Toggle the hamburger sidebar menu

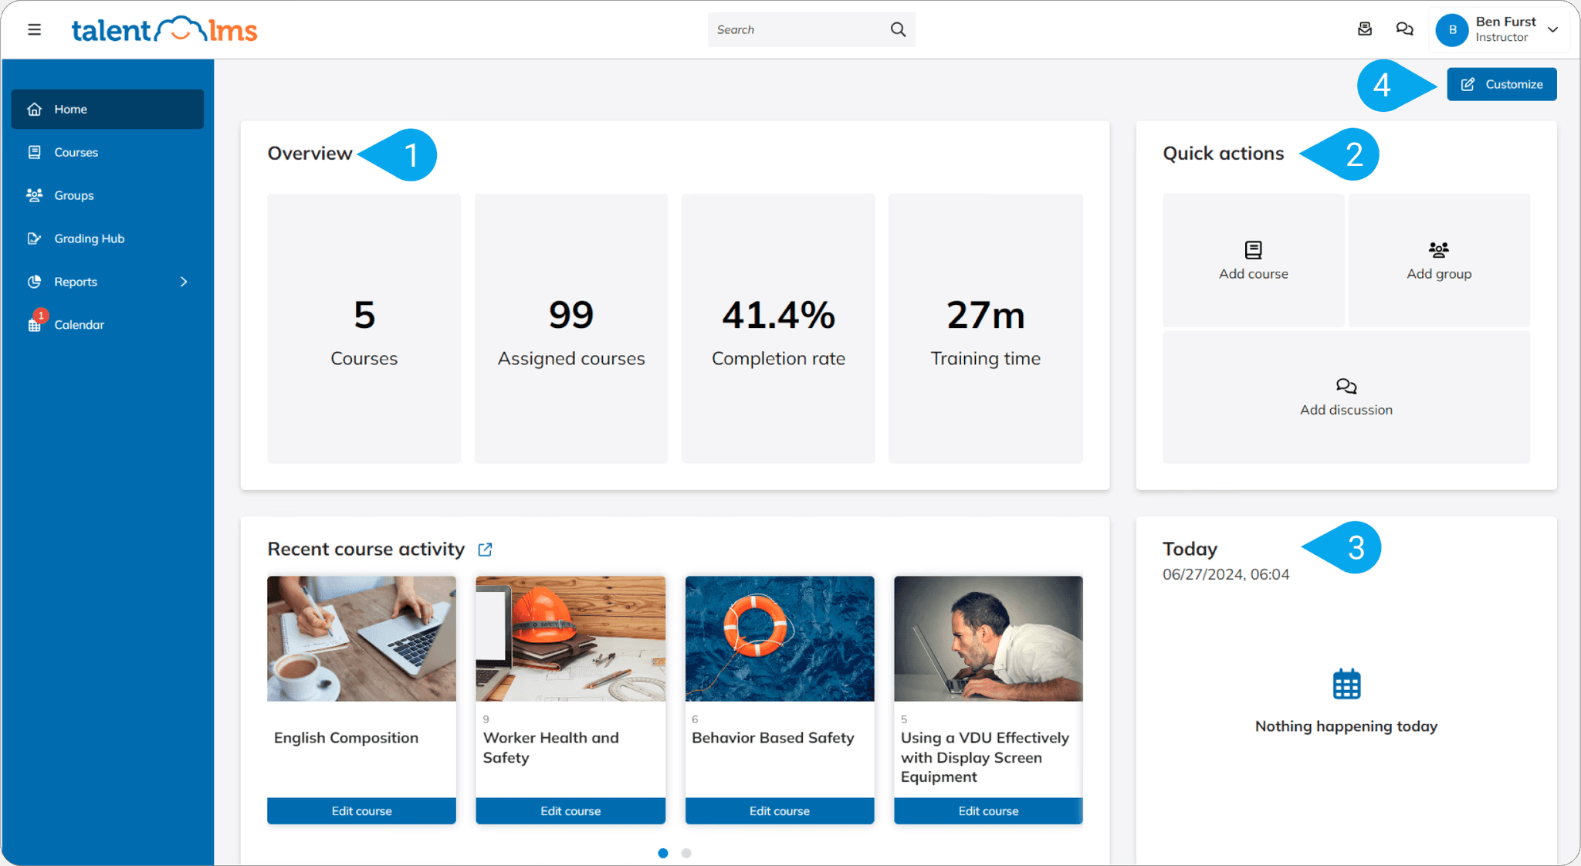(x=34, y=30)
